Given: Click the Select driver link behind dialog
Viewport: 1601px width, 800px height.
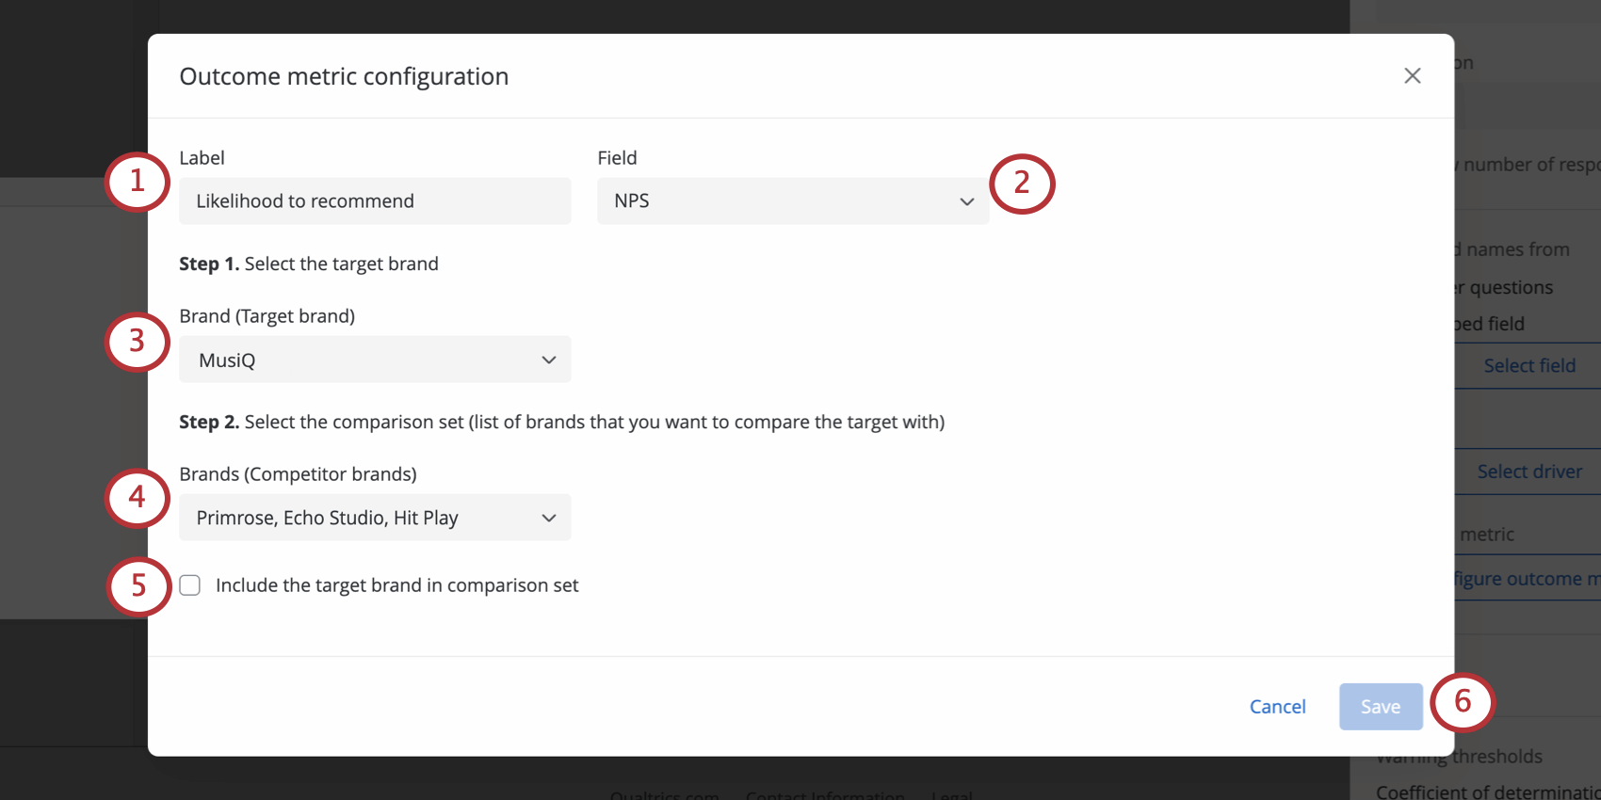Looking at the screenshot, I should (x=1528, y=472).
